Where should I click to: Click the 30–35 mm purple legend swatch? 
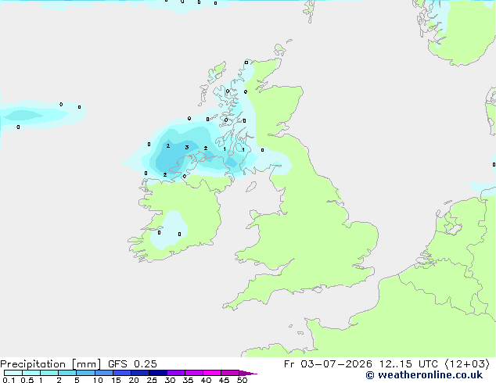tap(175, 373)
